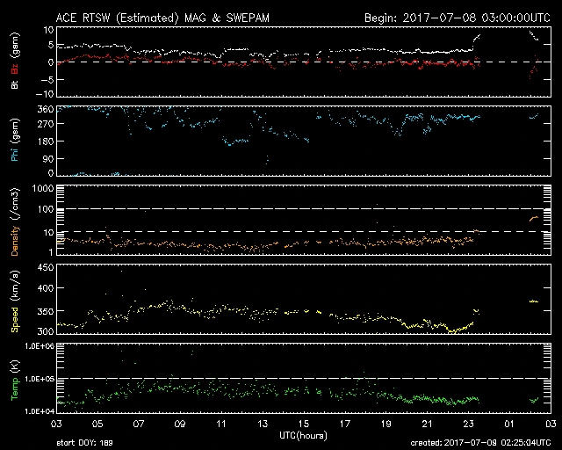The width and height of the screenshot is (562, 450).
Task: Click the '360' tick on the Phi axis
Action: (x=46, y=110)
